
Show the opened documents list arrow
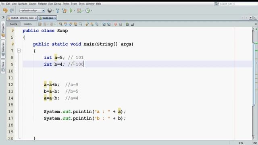251,18
